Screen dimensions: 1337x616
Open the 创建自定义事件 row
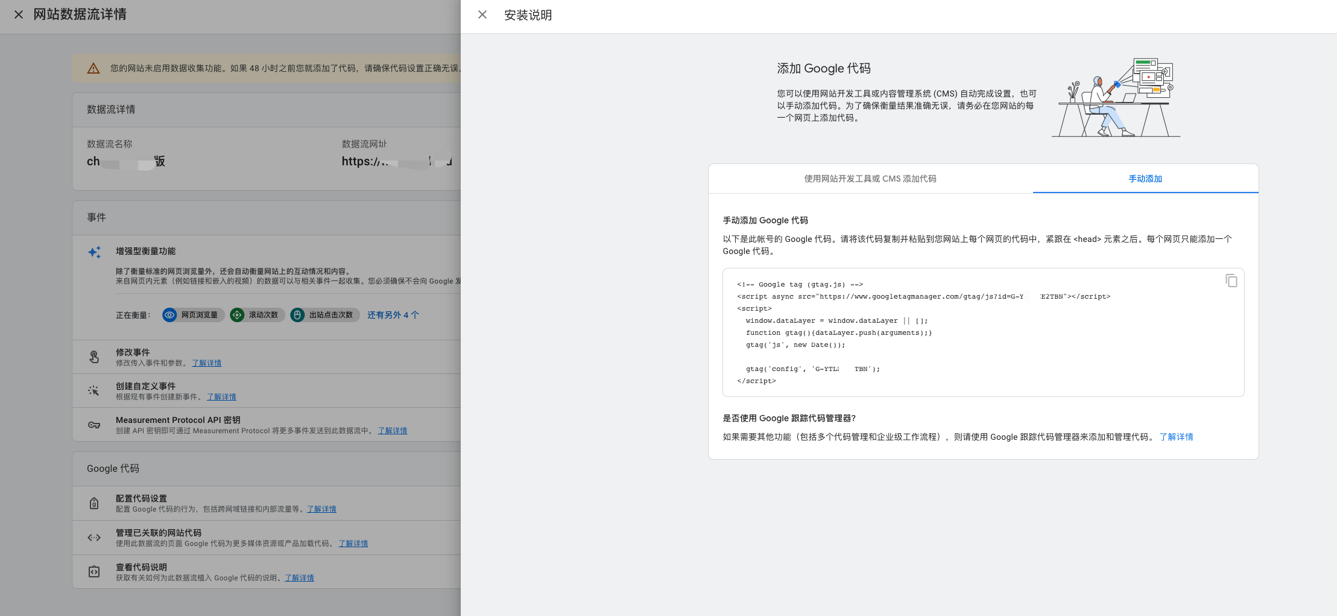(x=267, y=391)
